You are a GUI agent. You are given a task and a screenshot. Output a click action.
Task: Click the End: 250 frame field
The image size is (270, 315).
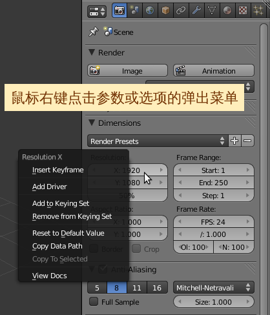[214, 183]
